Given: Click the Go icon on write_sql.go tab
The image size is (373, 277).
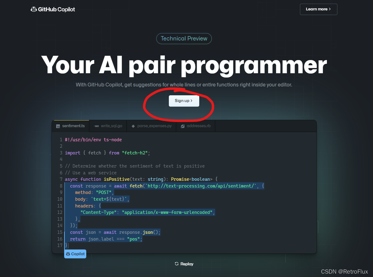Looking at the screenshot, I should [x=96, y=126].
